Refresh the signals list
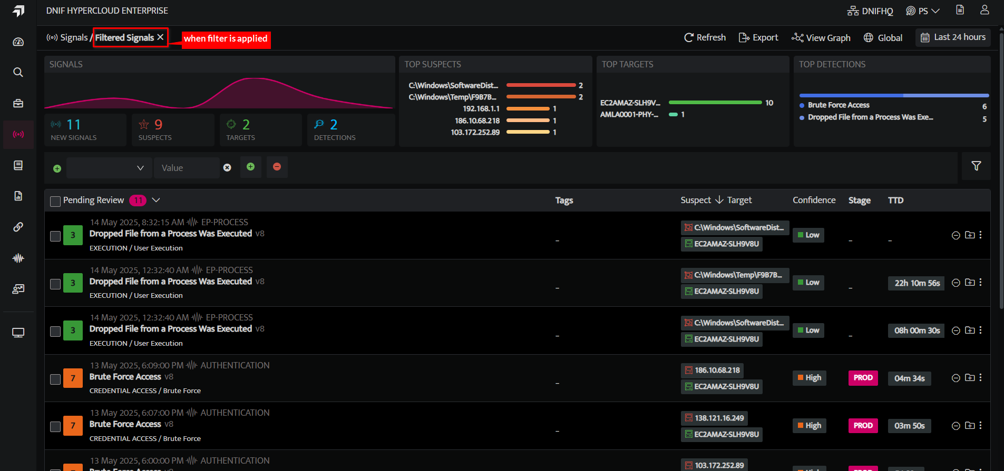The image size is (1004, 471). 705,38
